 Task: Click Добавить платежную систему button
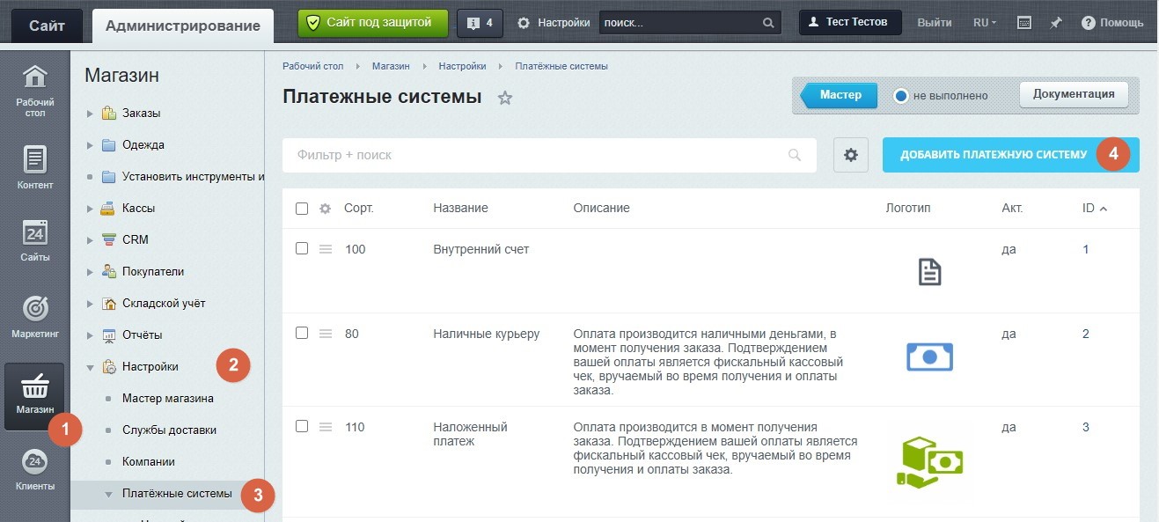coord(993,155)
